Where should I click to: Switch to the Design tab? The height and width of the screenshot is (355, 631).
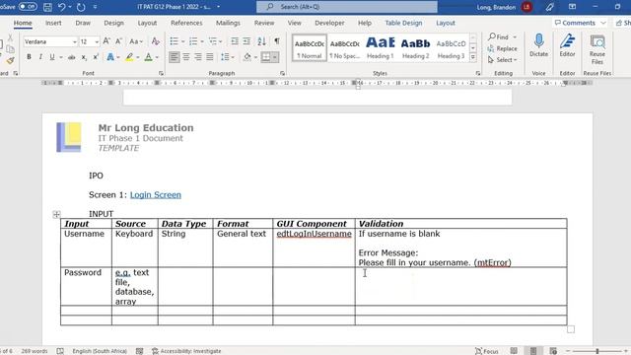click(x=114, y=23)
